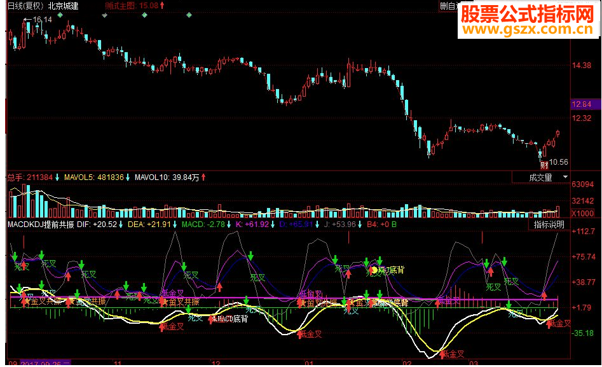Click the MACDKDJ提前共振 indicator name
Screen dimensions: 602x367
41,224
